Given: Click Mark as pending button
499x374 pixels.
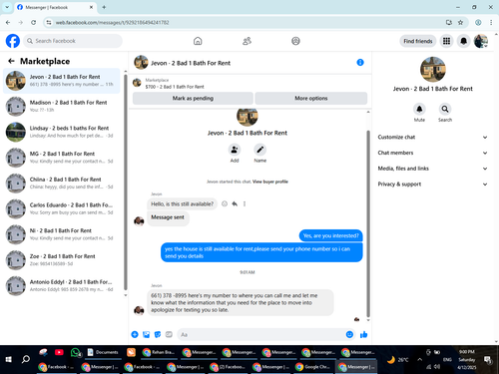Looking at the screenshot, I should [x=193, y=98].
